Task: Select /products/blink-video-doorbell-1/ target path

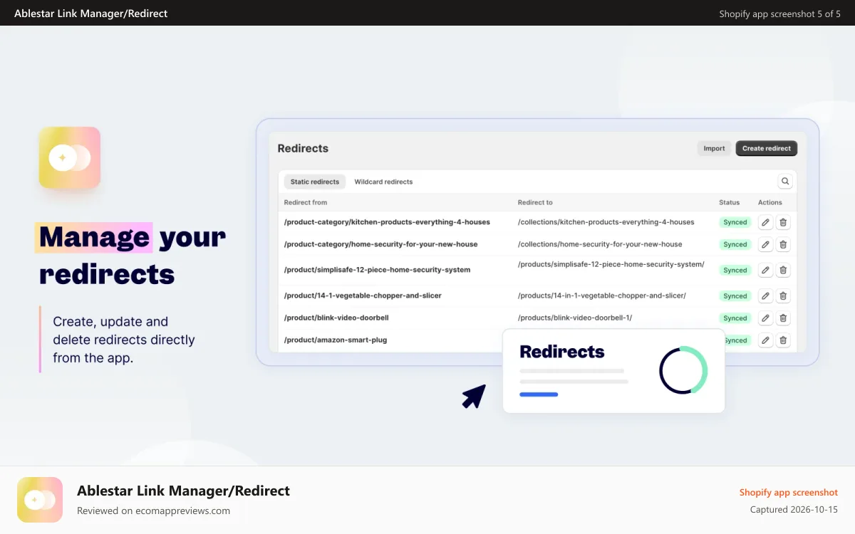Action: (575, 318)
